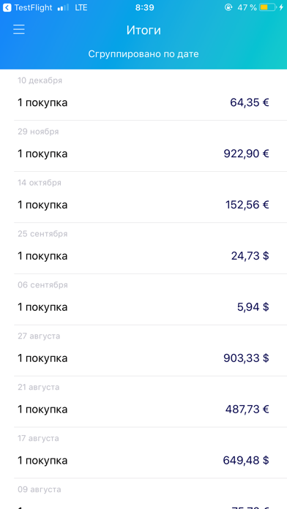Open the 25 сентября purchase for 24,73 $

point(143,249)
